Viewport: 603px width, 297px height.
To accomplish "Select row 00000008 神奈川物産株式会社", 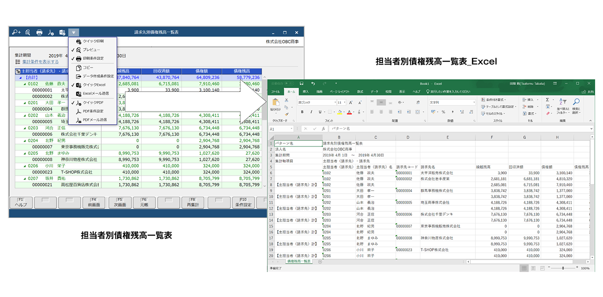I will click(x=138, y=160).
